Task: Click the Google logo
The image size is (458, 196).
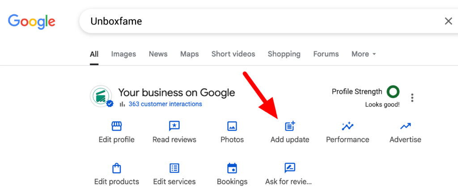Action: [32, 21]
